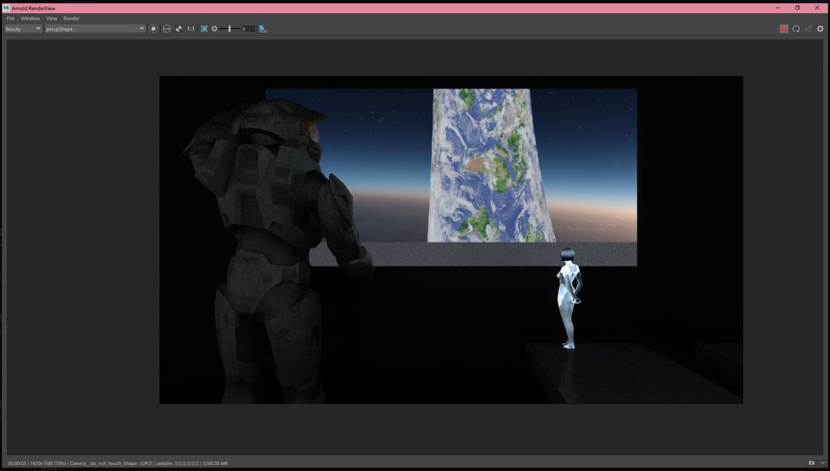The width and height of the screenshot is (830, 471).
Task: Click the RGB display mode icon
Action: pyautogui.click(x=167, y=29)
